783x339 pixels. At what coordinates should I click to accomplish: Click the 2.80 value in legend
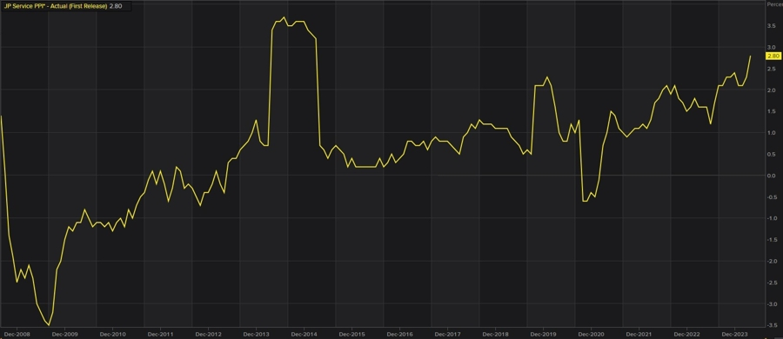click(116, 6)
